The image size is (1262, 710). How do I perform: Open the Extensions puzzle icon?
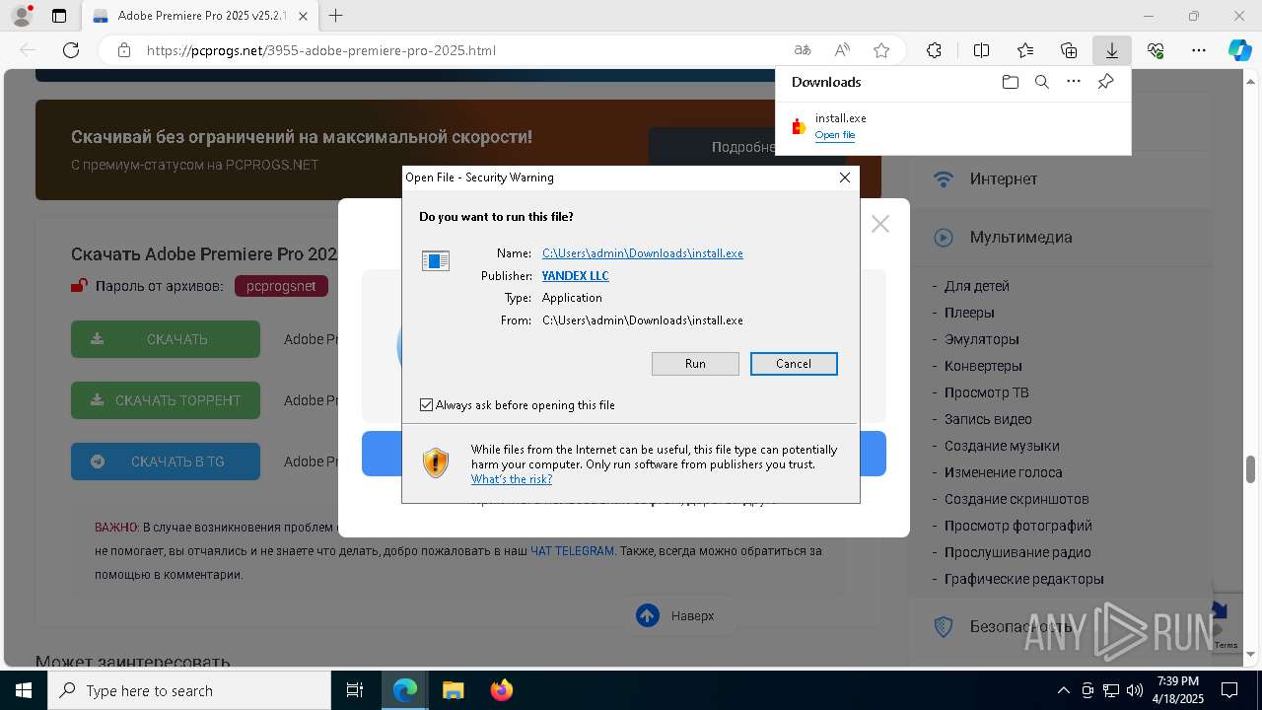pos(935,50)
